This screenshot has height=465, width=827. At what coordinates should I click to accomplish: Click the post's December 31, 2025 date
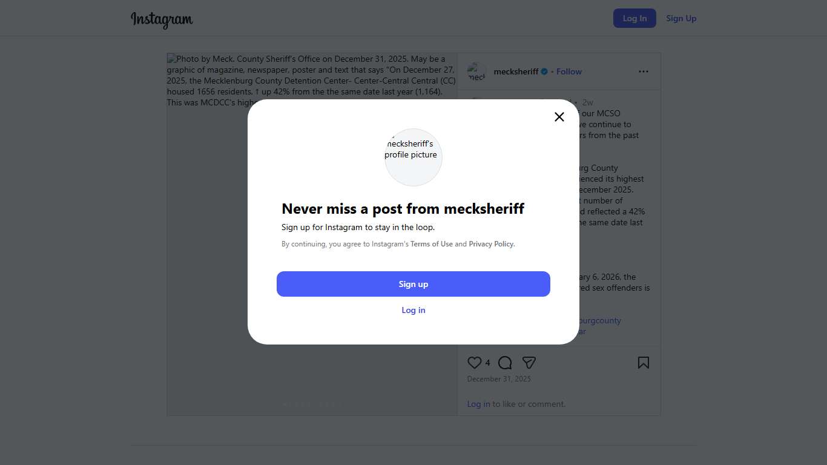[x=499, y=379]
